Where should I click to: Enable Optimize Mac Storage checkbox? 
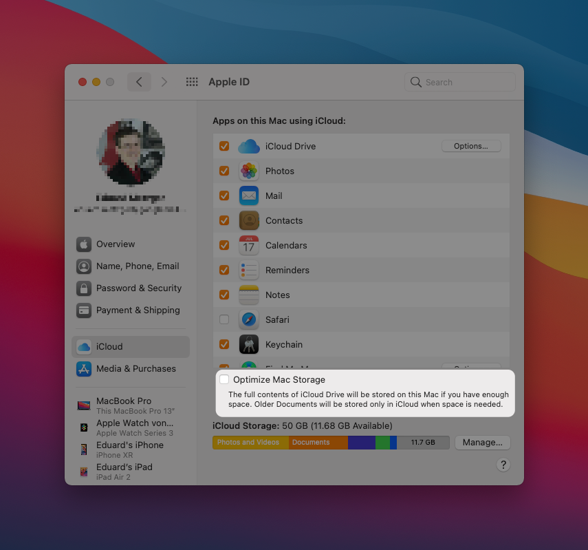(224, 379)
